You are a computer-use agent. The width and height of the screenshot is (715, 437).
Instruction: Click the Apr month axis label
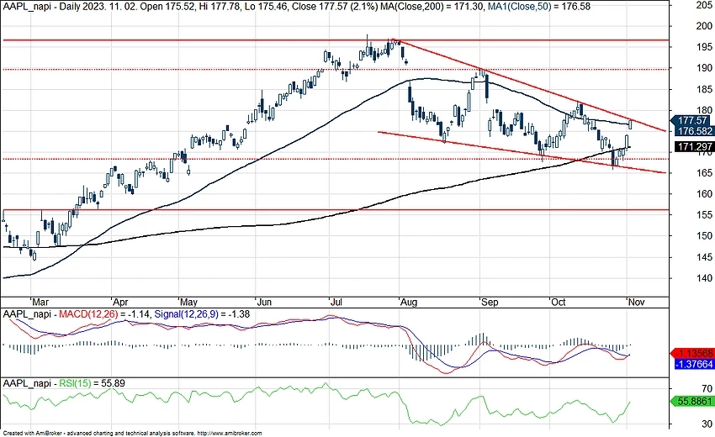tap(120, 302)
